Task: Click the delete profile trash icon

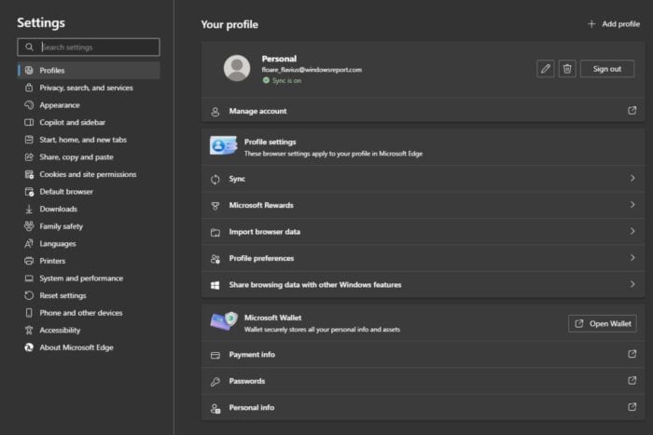Action: point(567,69)
